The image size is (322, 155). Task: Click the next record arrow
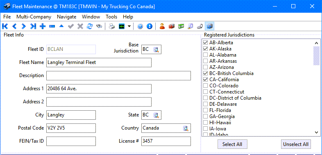24,26
